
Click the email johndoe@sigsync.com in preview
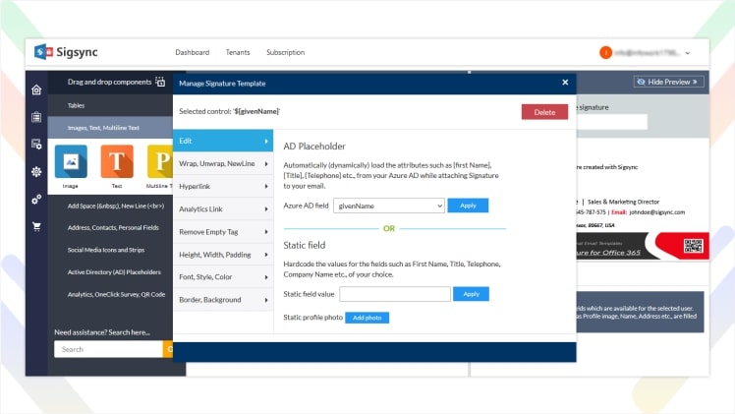coord(656,212)
